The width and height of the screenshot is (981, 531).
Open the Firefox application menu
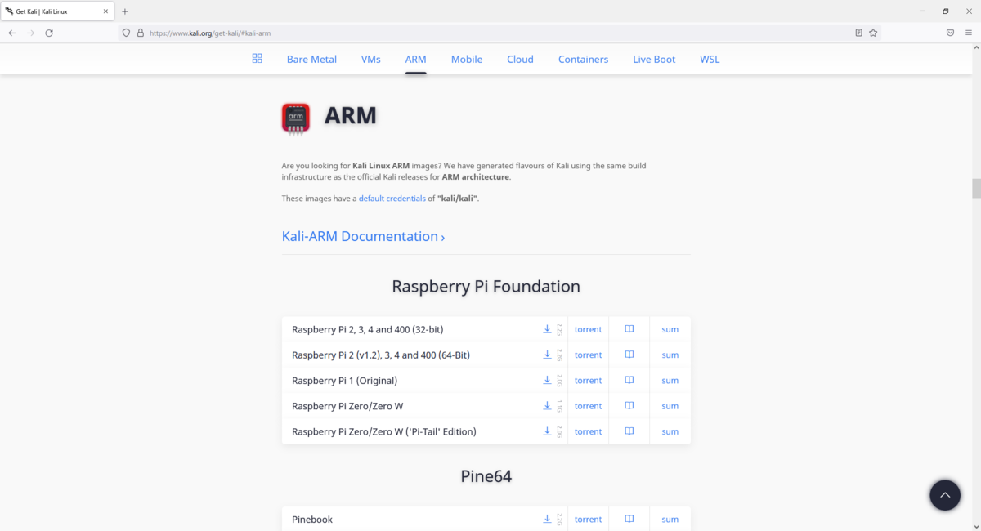coord(969,33)
